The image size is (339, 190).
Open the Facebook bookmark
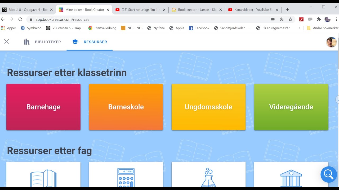(199, 28)
